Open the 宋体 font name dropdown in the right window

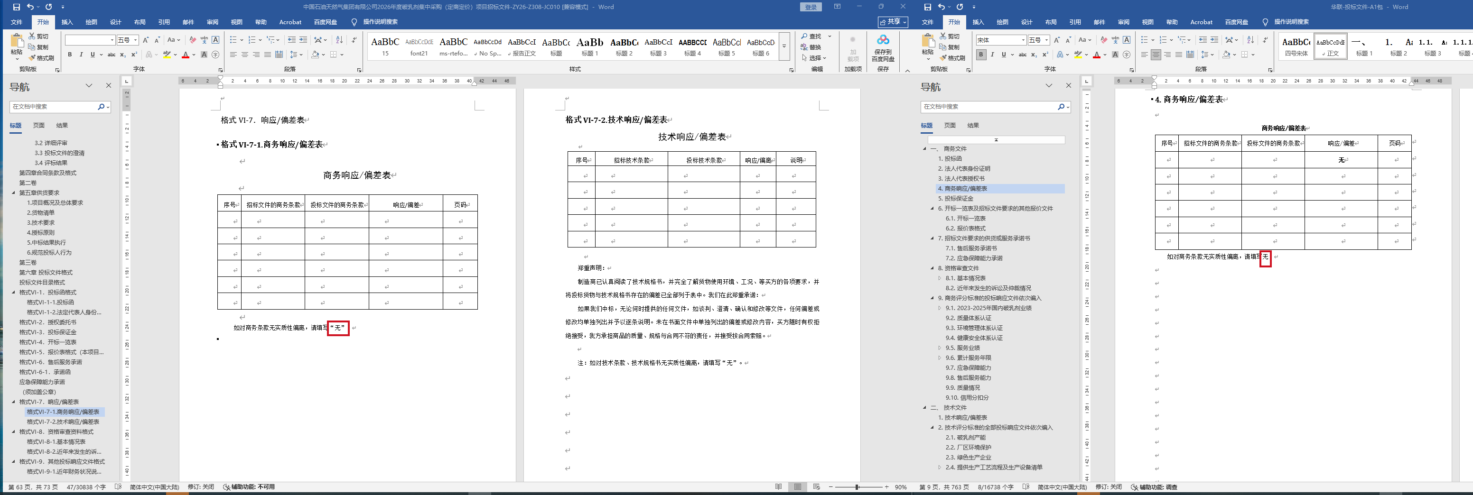tap(1023, 40)
